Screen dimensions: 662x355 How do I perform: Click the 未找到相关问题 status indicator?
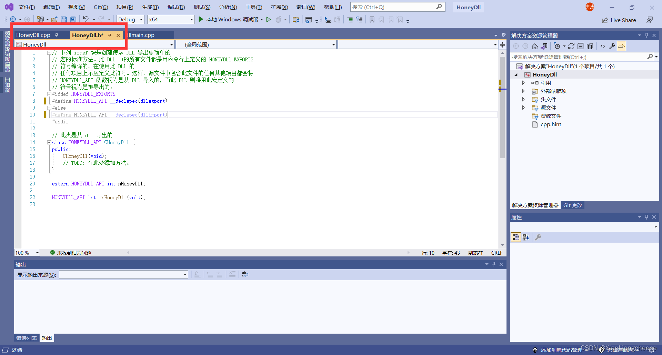tap(71, 253)
